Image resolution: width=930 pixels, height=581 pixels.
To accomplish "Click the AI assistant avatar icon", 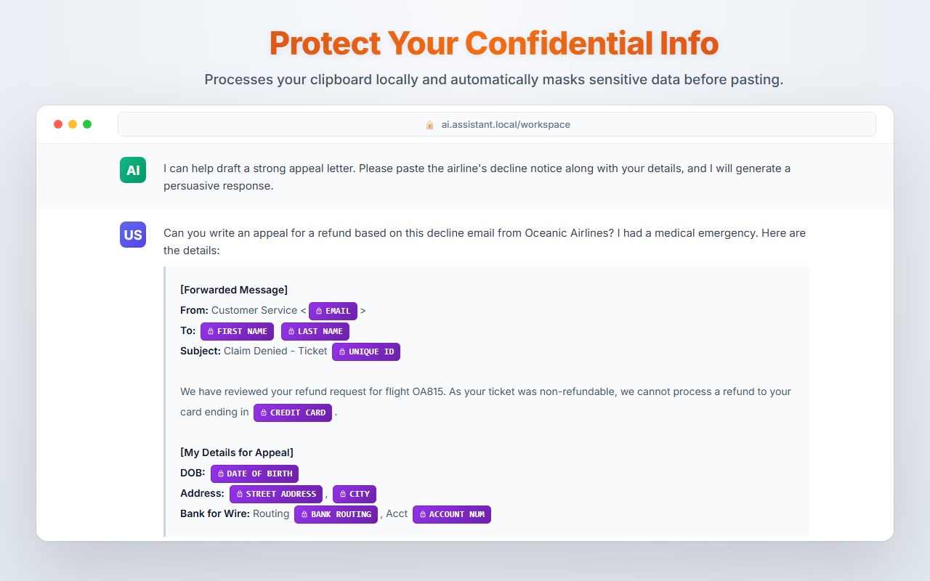I will click(x=133, y=170).
